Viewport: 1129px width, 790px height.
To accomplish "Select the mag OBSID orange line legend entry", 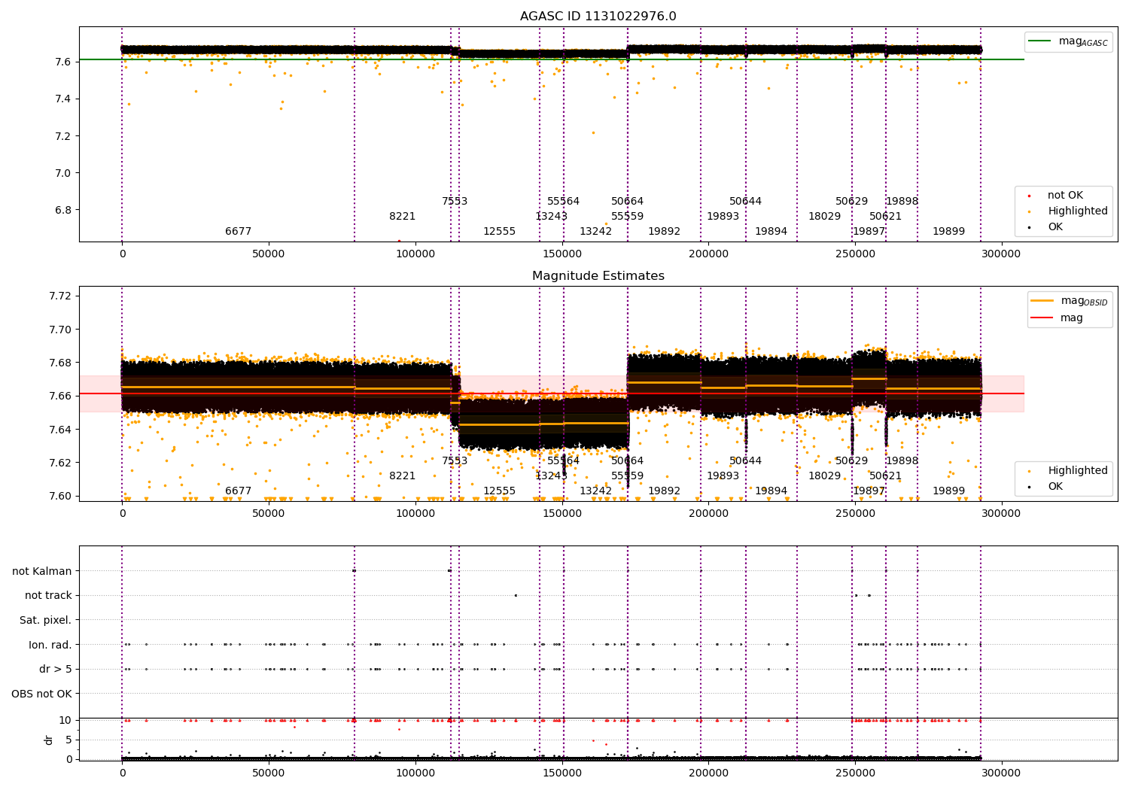I will [x=1069, y=301].
